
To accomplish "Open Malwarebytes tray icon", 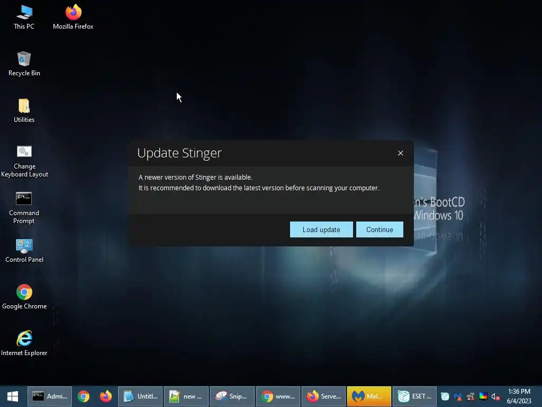I will [x=458, y=396].
